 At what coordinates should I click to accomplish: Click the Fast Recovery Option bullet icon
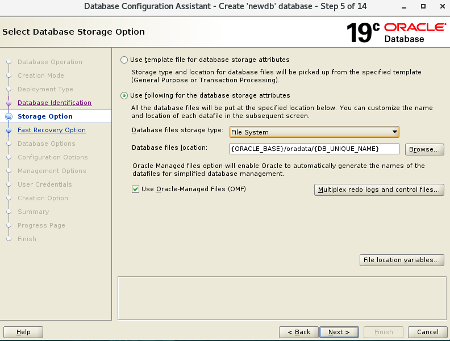(9, 130)
